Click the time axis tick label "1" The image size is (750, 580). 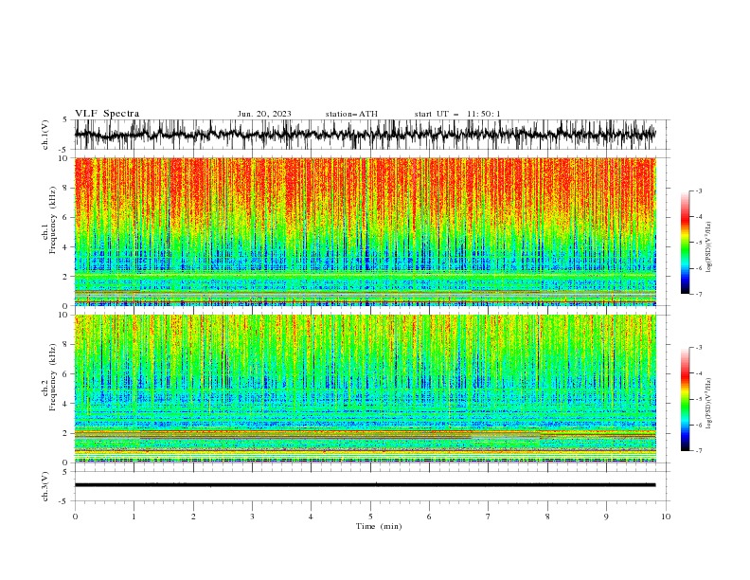(134, 517)
